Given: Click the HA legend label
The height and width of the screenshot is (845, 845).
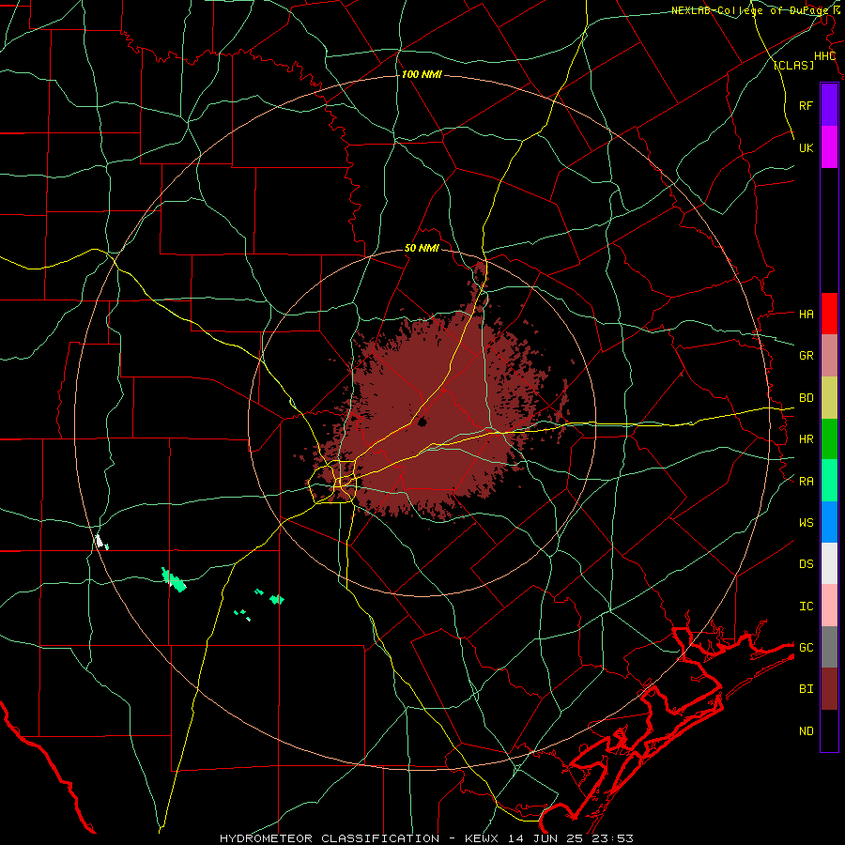Looking at the screenshot, I should (x=806, y=315).
